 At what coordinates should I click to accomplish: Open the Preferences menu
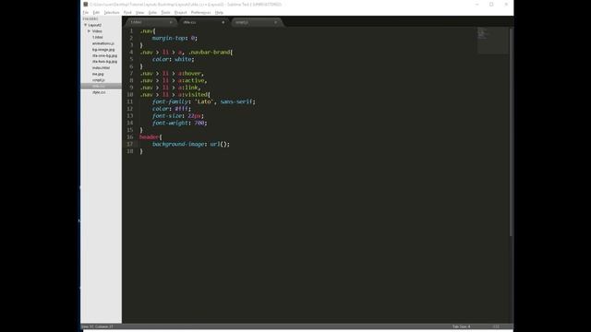(200, 12)
